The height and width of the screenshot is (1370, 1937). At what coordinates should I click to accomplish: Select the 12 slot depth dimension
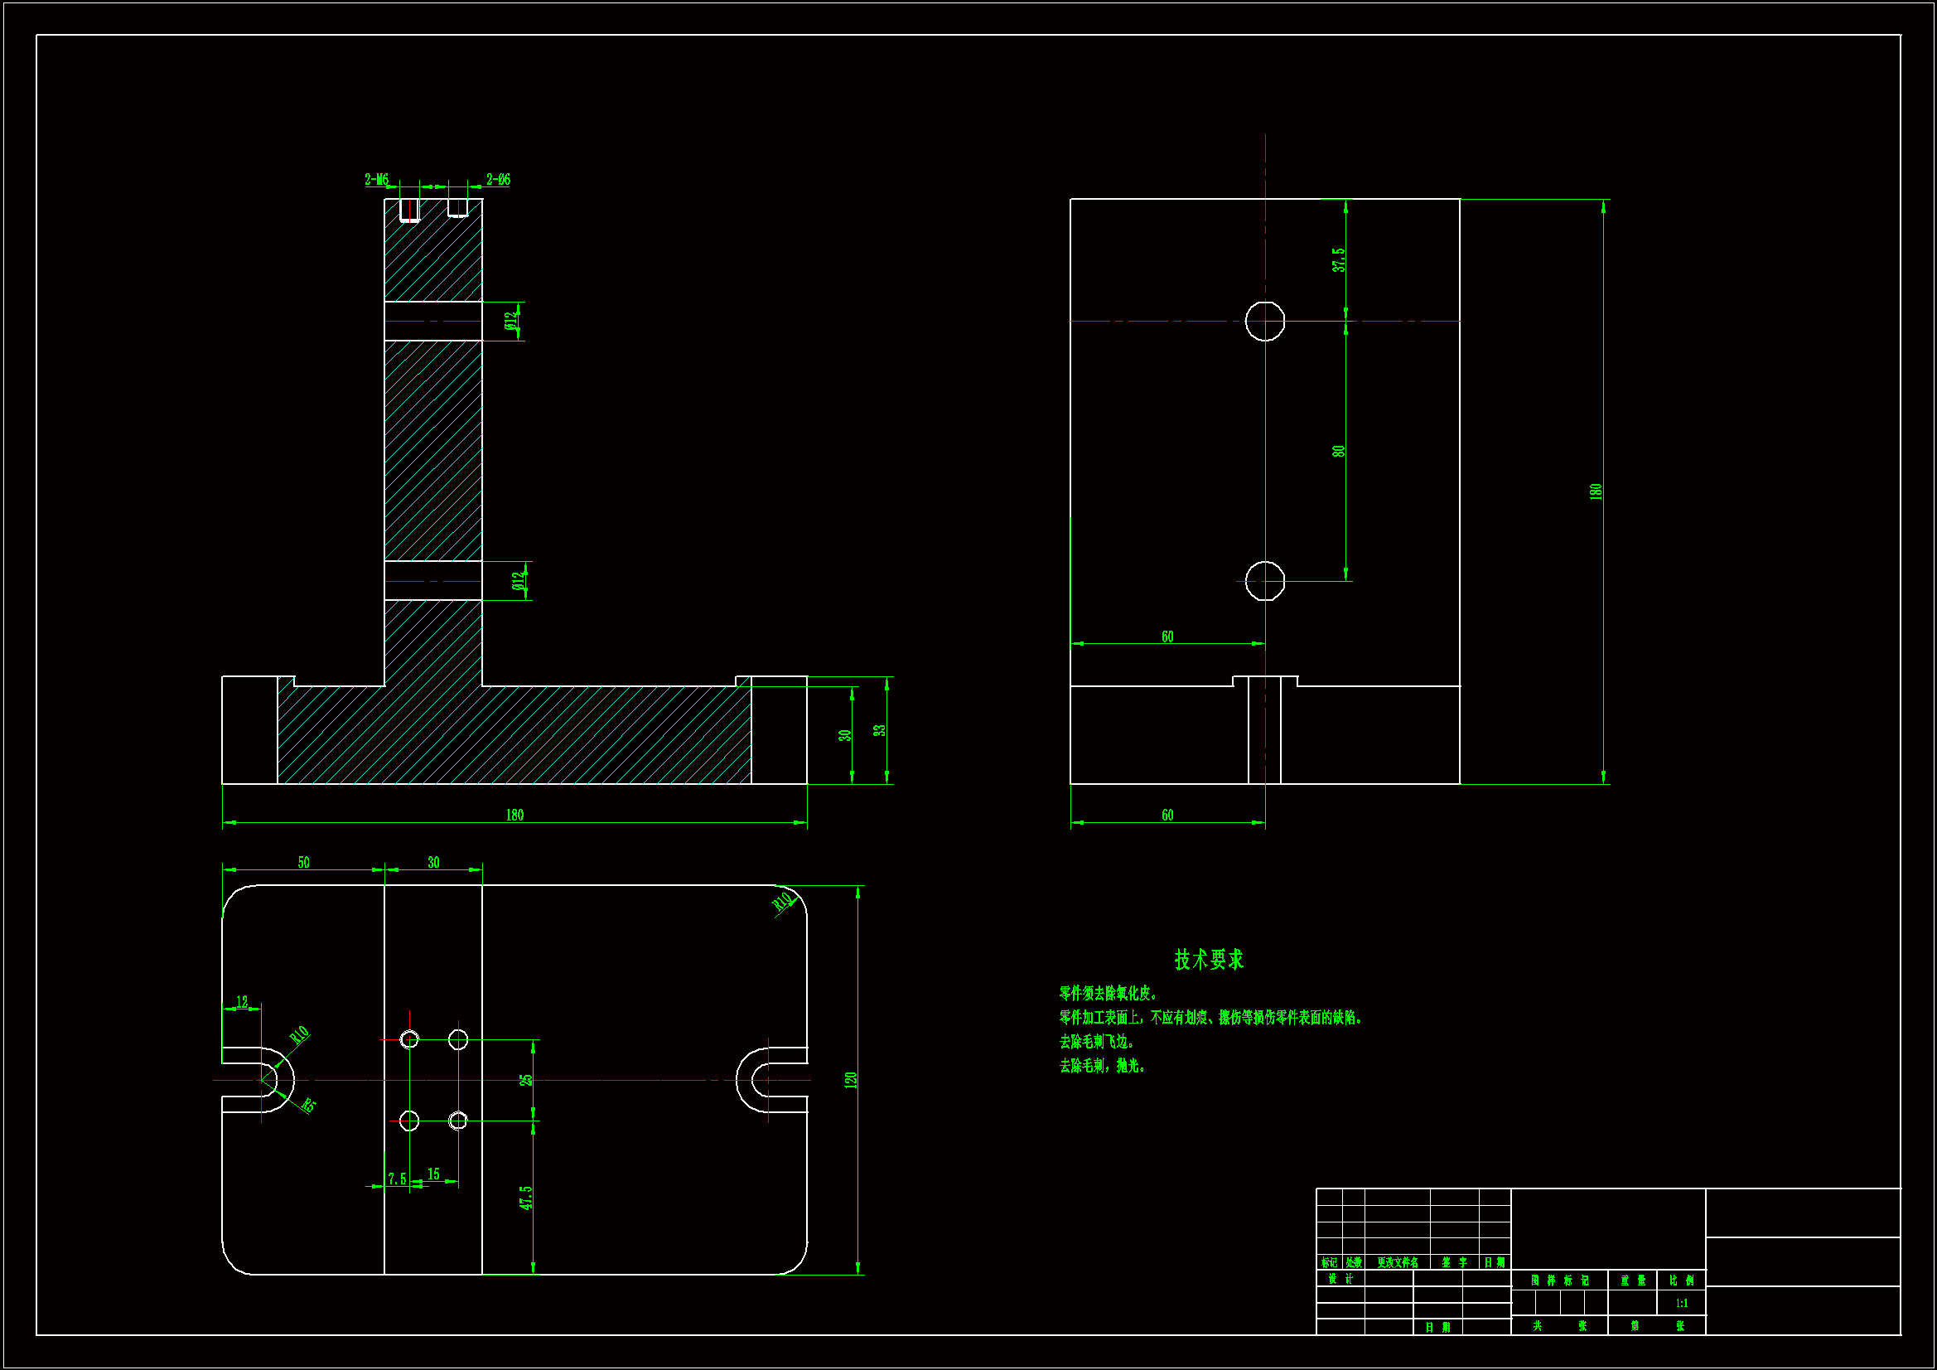coord(242,1002)
